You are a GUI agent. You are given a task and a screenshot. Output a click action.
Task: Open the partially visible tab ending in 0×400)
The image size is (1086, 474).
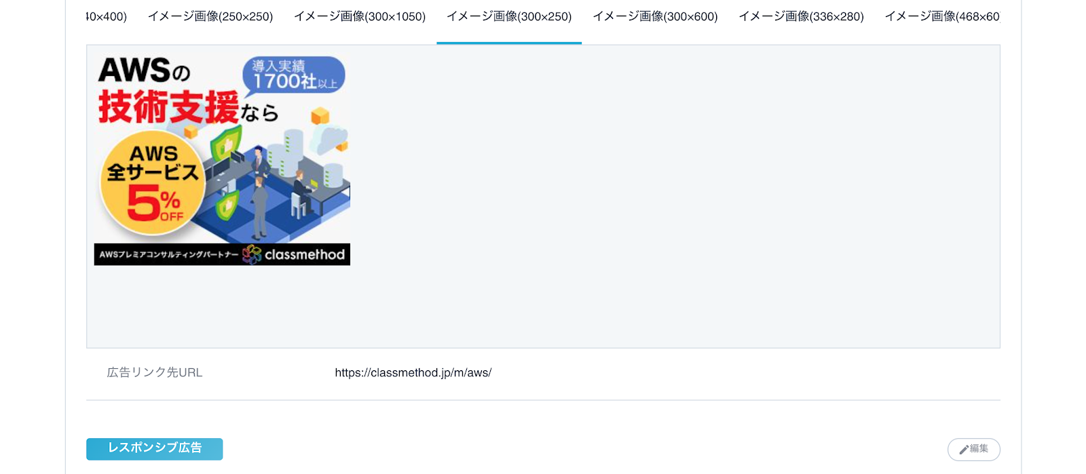click(107, 16)
